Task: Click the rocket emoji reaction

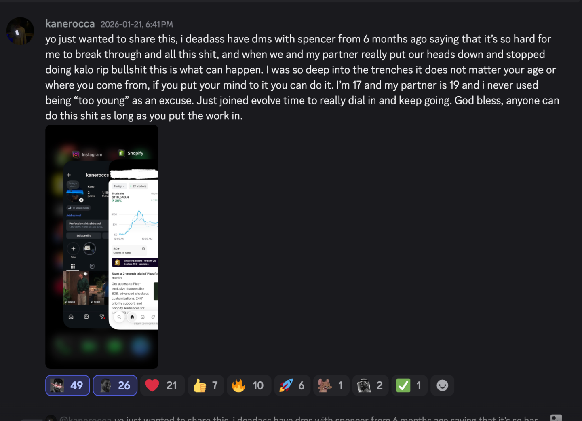Action: [x=292, y=385]
